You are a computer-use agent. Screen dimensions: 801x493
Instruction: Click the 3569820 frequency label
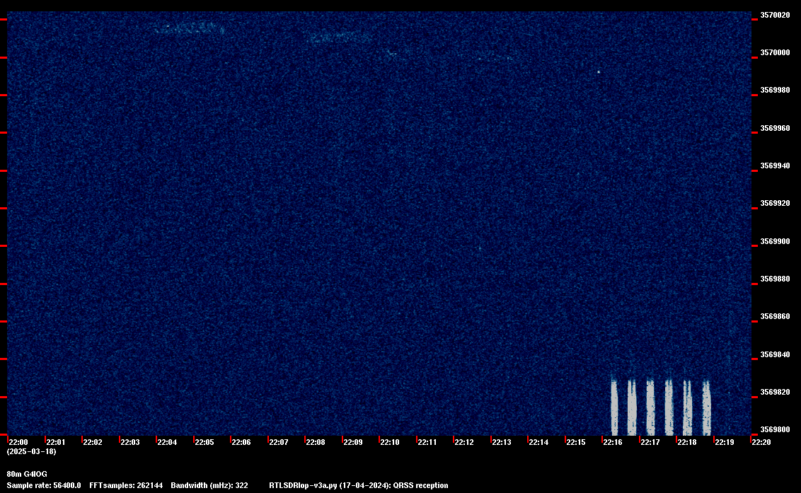pos(775,393)
